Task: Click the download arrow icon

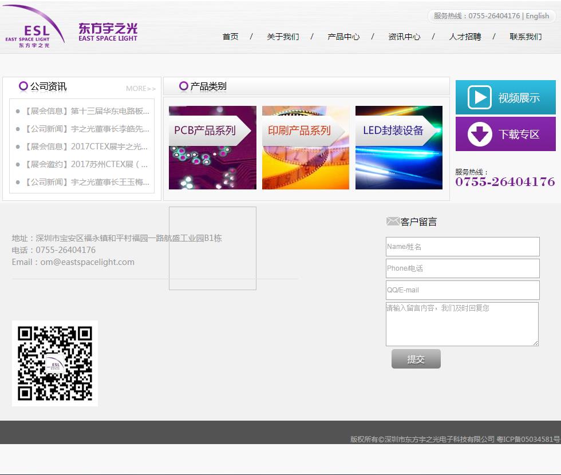Action: [x=479, y=134]
